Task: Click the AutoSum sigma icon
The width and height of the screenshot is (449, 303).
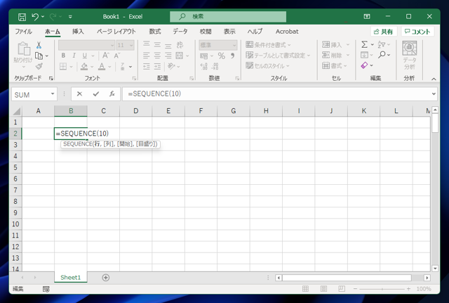Action: tap(364, 44)
